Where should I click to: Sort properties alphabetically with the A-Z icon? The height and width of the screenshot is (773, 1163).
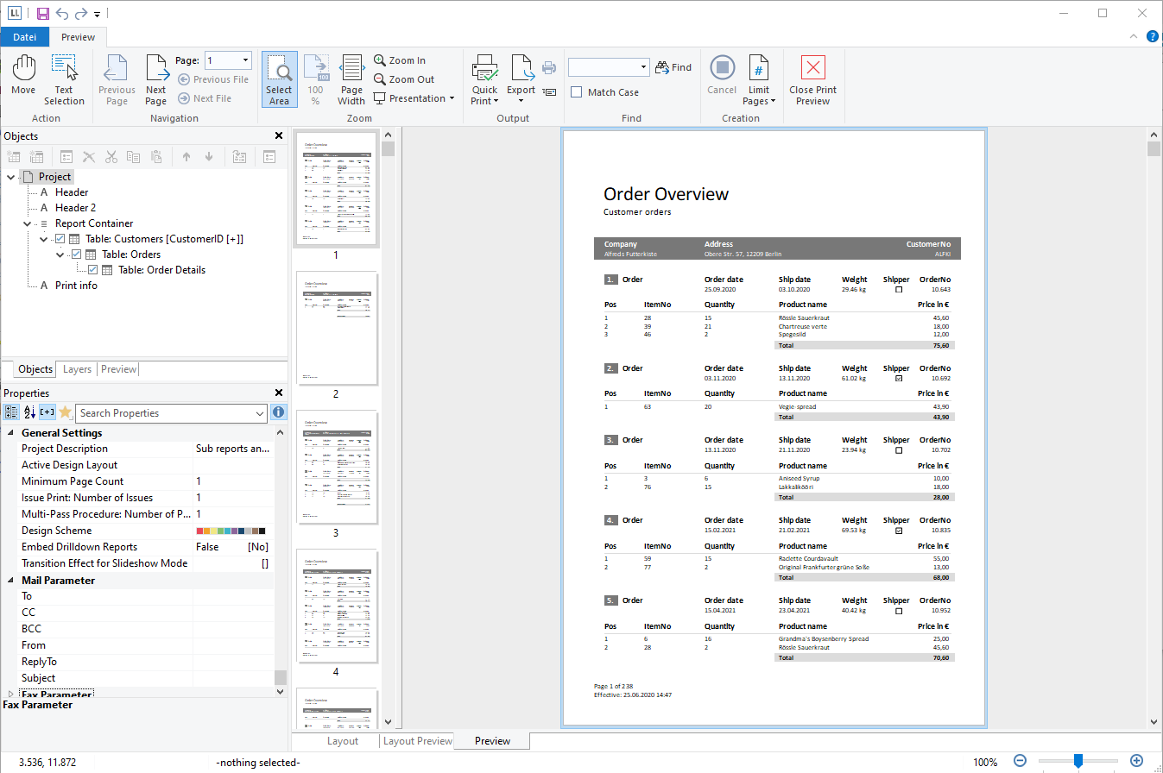(29, 412)
